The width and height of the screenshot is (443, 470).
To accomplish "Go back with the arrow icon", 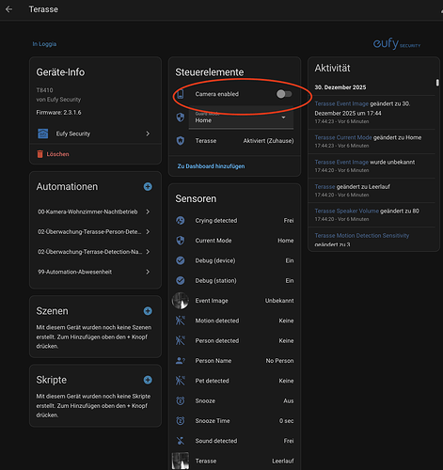I will (9, 9).
